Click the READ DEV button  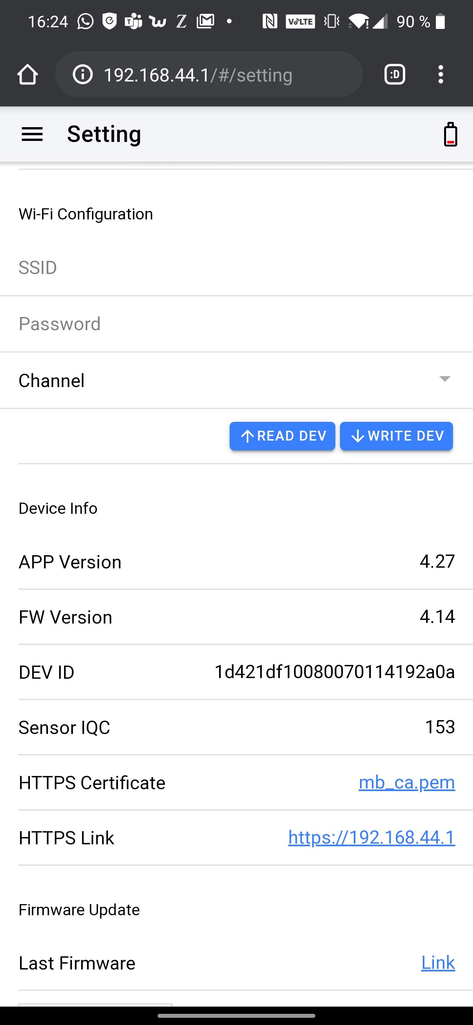click(x=282, y=436)
